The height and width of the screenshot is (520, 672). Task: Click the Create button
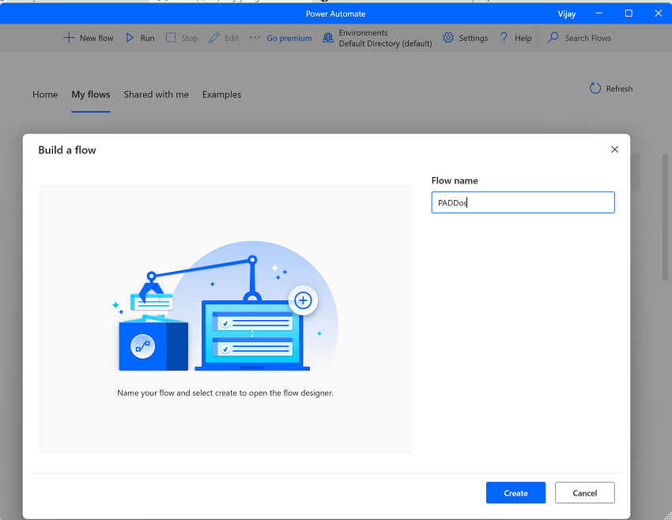click(x=515, y=492)
